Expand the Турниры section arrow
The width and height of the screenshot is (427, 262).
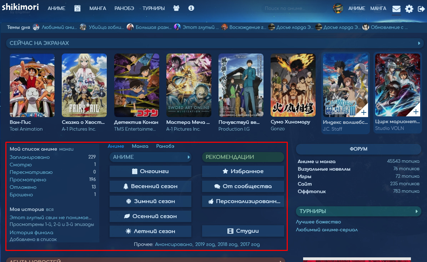click(x=416, y=211)
